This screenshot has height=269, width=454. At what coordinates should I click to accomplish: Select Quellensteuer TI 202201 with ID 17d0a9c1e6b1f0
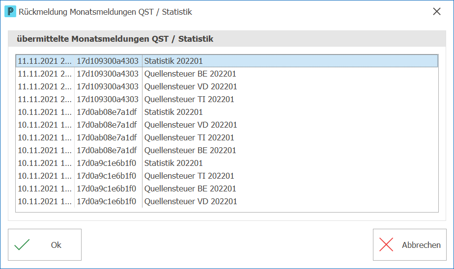227,176
